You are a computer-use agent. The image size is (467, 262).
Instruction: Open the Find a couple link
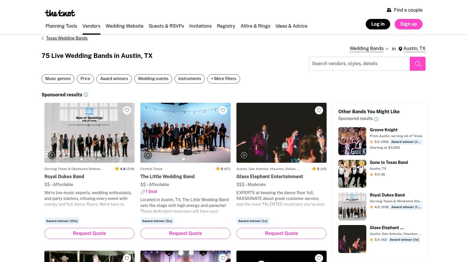pyautogui.click(x=408, y=10)
